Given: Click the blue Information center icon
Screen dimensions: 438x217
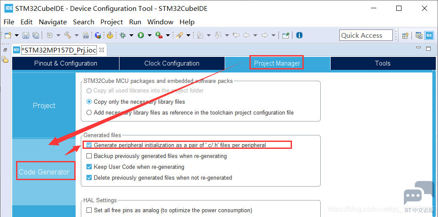Looking at the screenshot, I should coord(299,35).
